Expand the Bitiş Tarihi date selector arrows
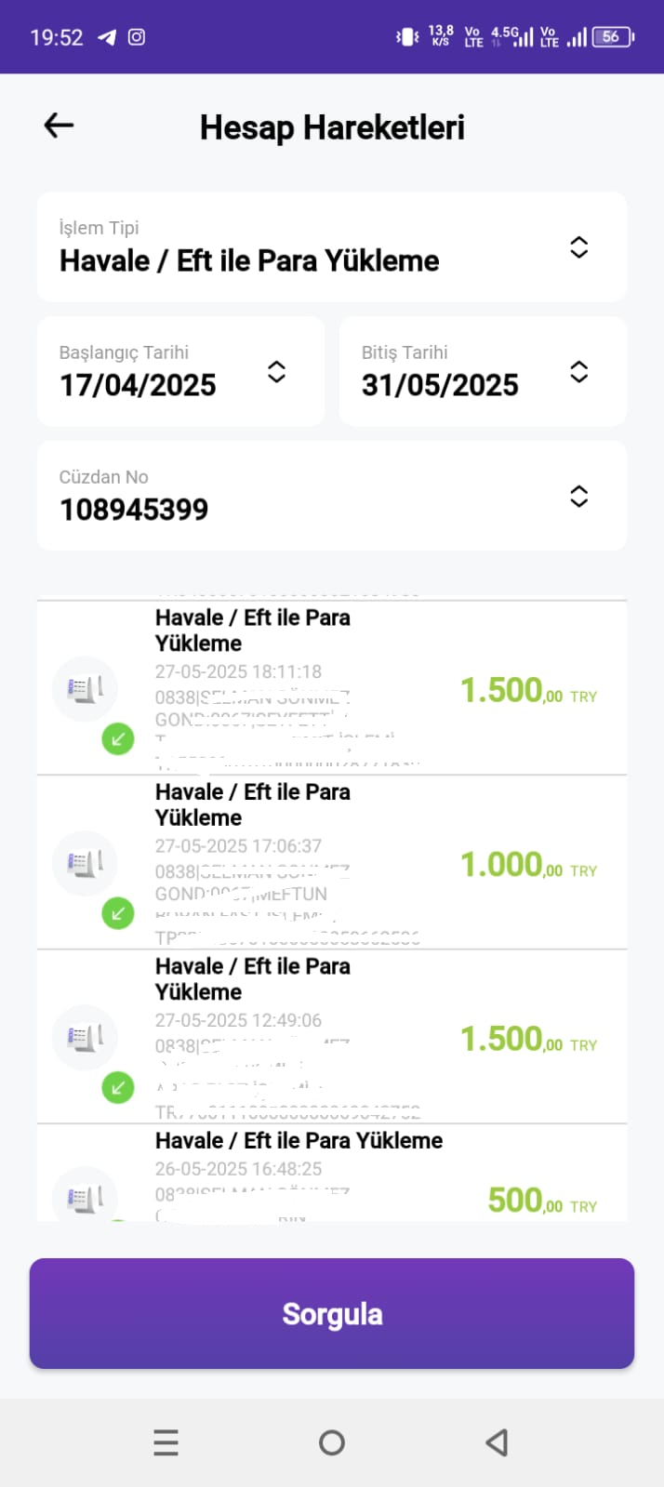 [578, 372]
